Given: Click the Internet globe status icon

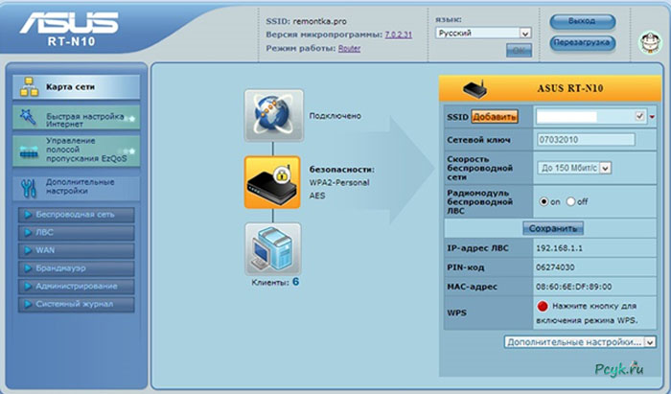Looking at the screenshot, I should 273,116.
